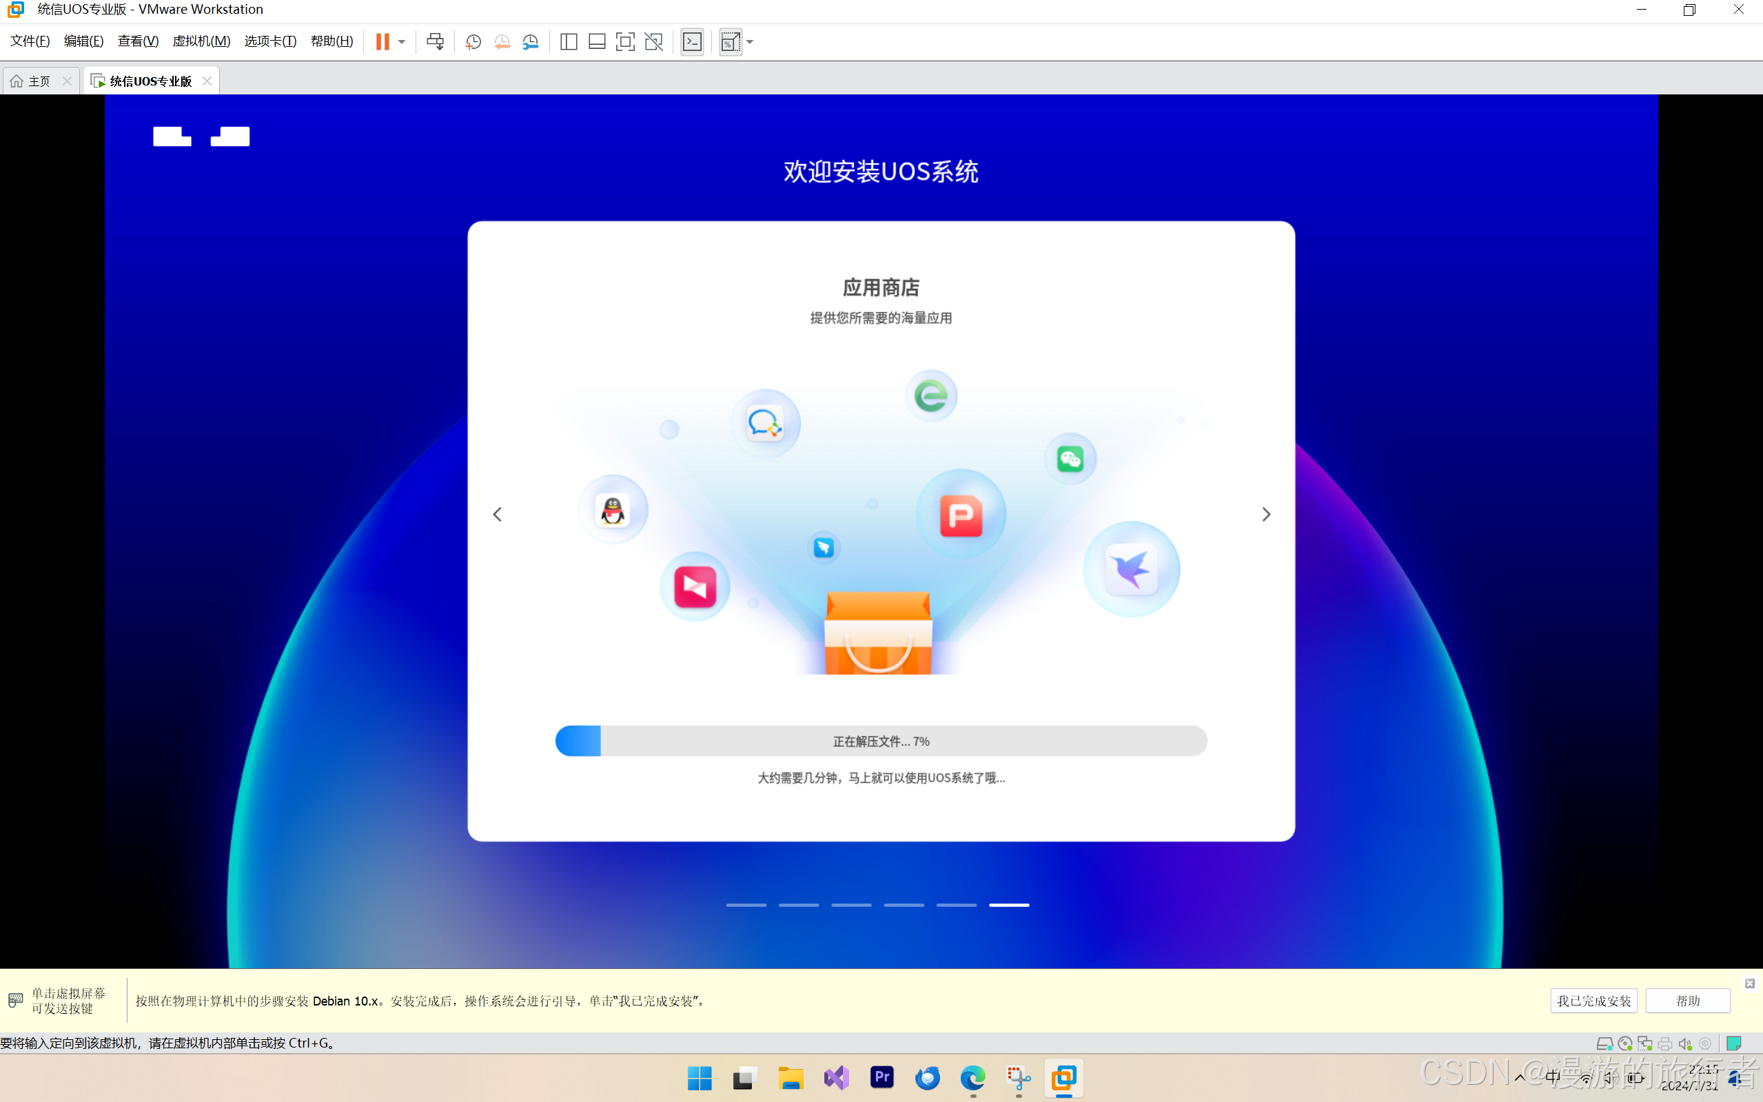Screen dimensions: 1763x1102
Task: Click the CD/DVD drive status icon
Action: tap(1624, 1043)
